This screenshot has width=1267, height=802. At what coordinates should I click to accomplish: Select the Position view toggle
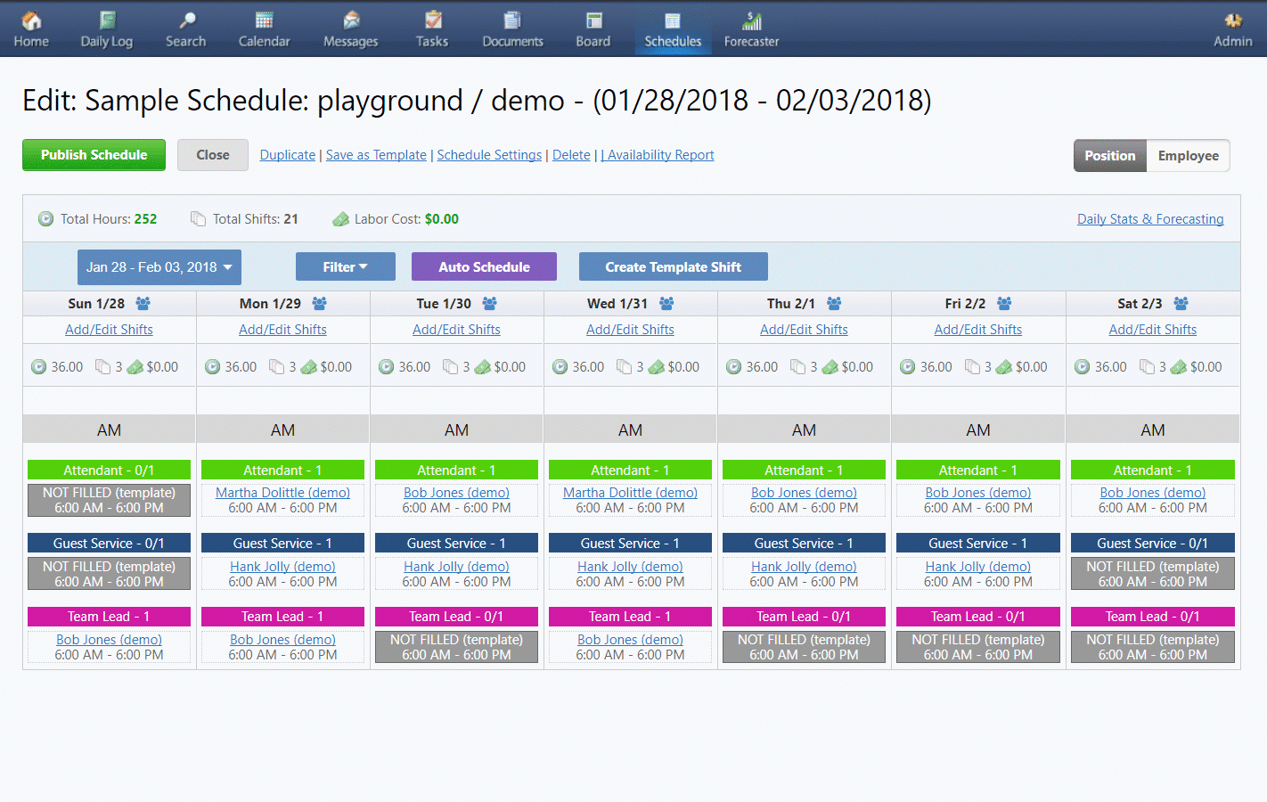click(x=1109, y=155)
